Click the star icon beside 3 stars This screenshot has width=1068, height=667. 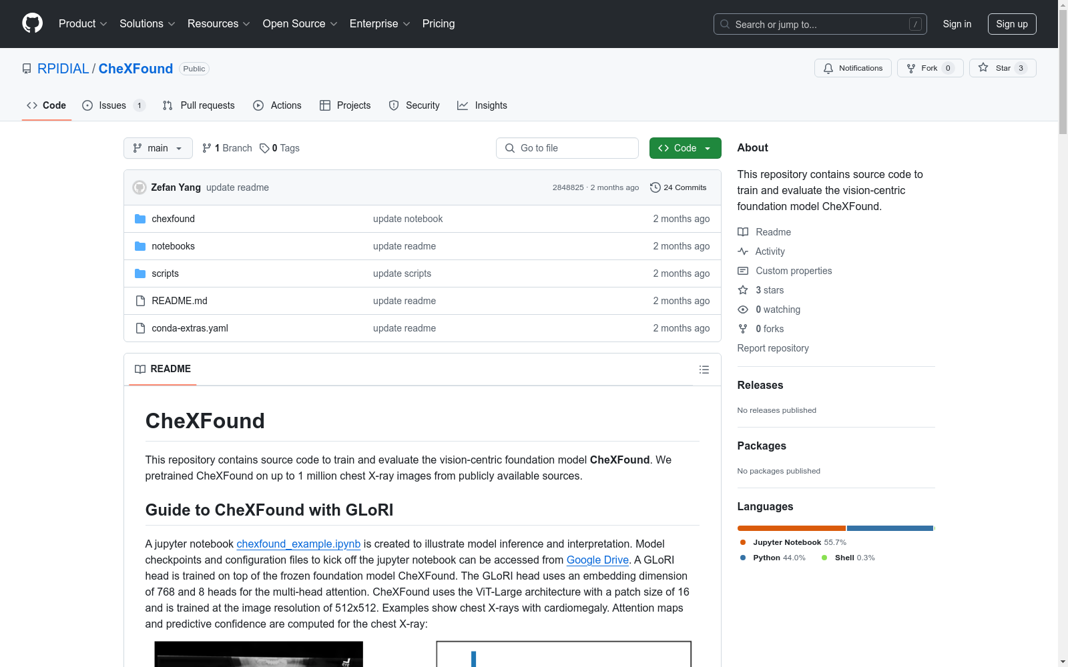743,290
